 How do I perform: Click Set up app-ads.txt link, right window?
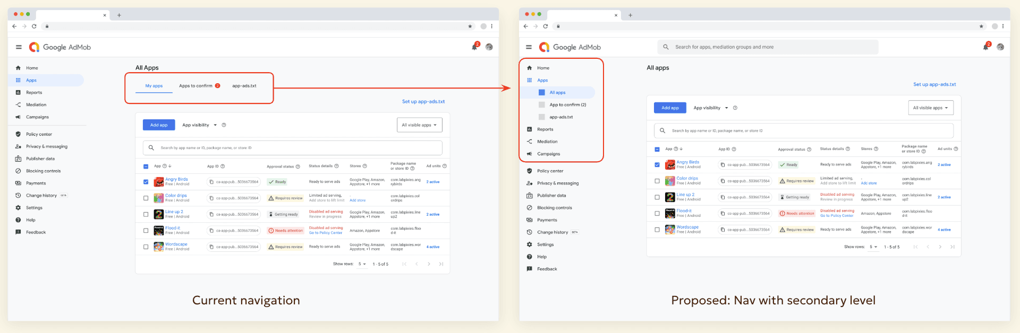tap(934, 84)
